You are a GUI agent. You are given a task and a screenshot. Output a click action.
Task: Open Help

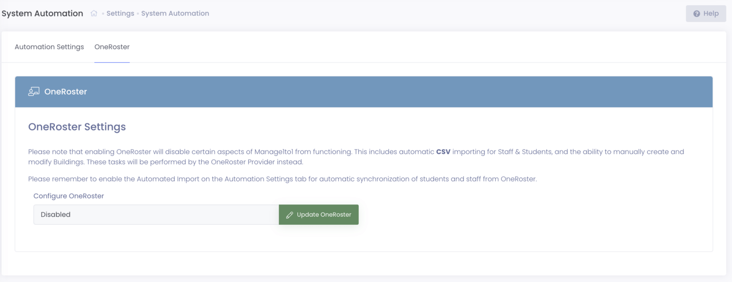tap(706, 13)
